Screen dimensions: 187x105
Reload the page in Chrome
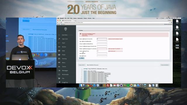[x=61, y=22]
